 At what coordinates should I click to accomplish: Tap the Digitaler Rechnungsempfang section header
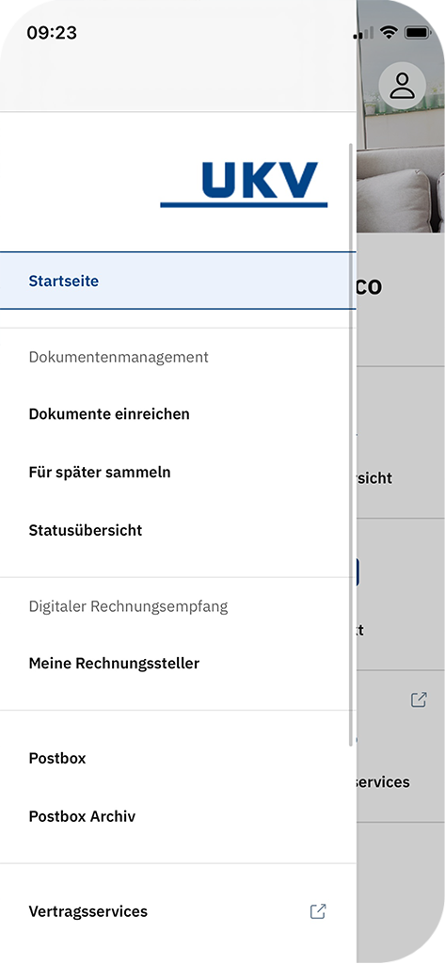(x=128, y=606)
